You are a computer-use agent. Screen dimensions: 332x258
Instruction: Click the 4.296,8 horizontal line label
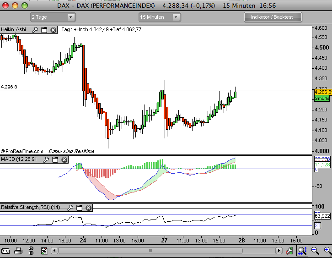point(9,87)
